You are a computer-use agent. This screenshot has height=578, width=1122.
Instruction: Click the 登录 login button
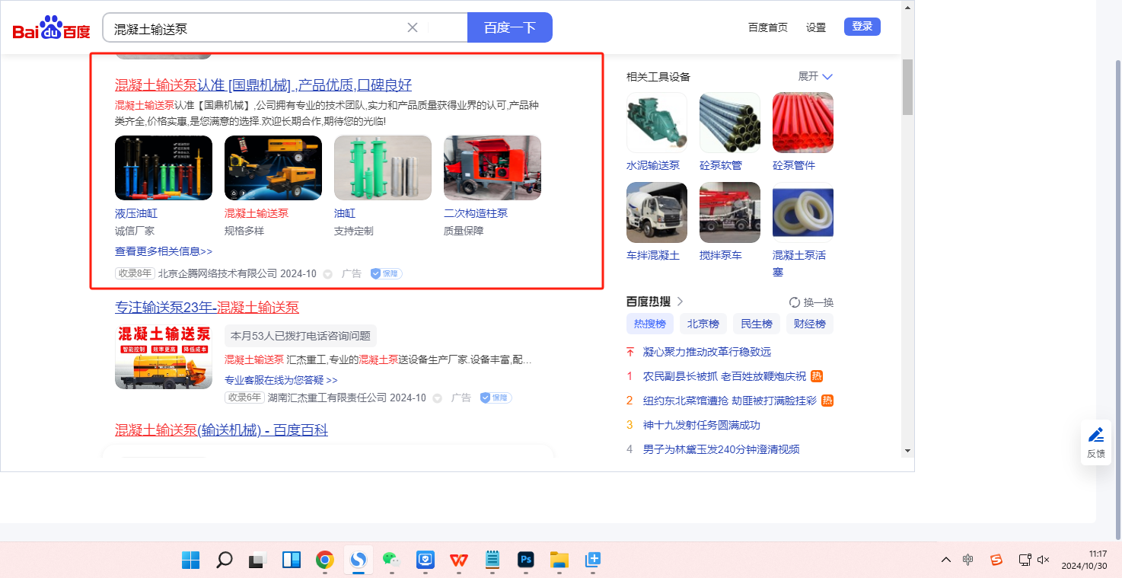coord(862,27)
